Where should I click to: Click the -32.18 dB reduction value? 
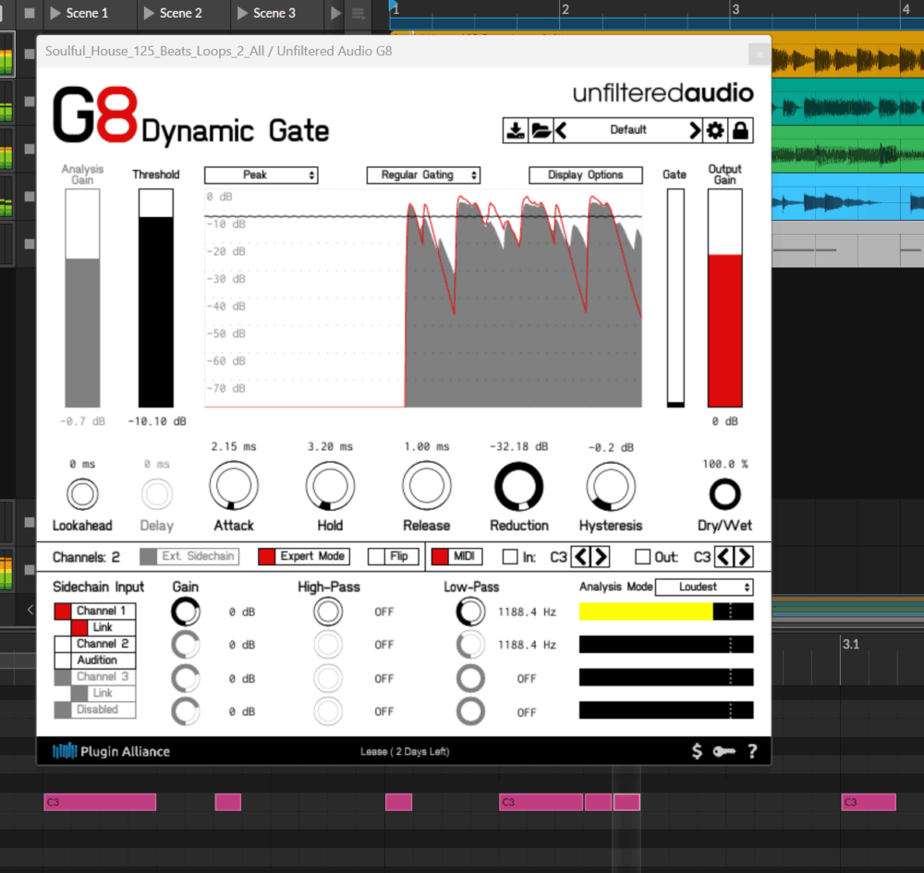coord(519,446)
